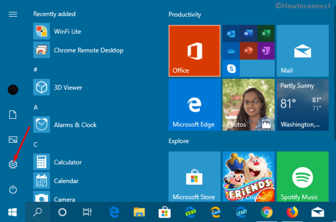Open the Microsoft Edge tile
The height and width of the screenshot is (222, 336).
coord(194,105)
